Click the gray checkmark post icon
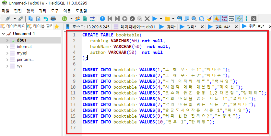271x136 pixels. click(x=140, y=19)
